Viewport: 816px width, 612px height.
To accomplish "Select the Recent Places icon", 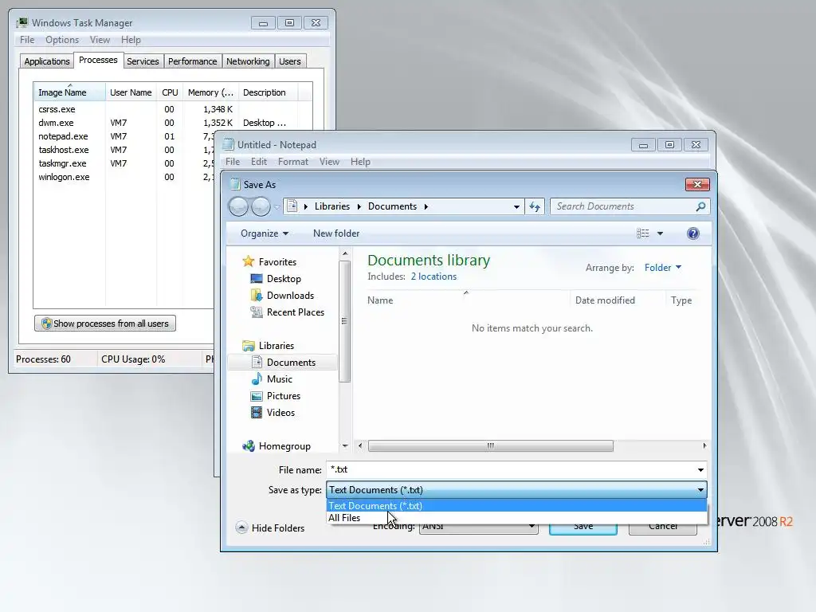I will (257, 312).
